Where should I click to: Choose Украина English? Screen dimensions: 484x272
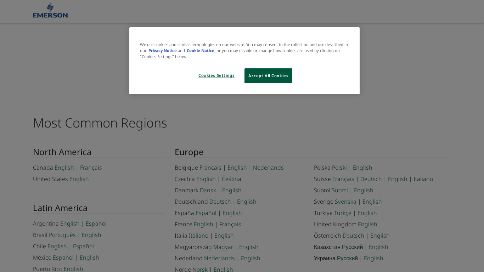click(373, 258)
